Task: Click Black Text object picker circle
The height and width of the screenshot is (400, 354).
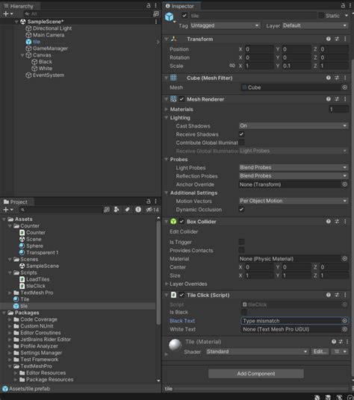Action: (344, 321)
